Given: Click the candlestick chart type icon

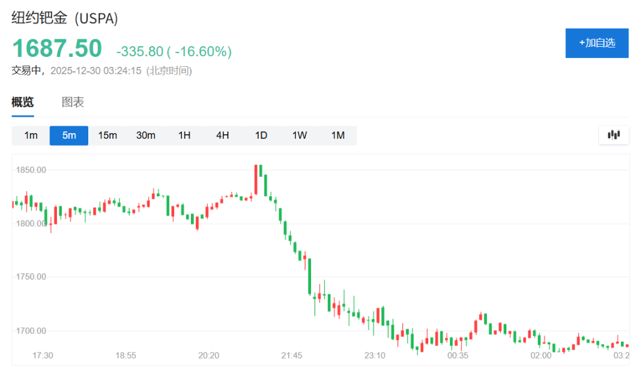Looking at the screenshot, I should coord(613,135).
